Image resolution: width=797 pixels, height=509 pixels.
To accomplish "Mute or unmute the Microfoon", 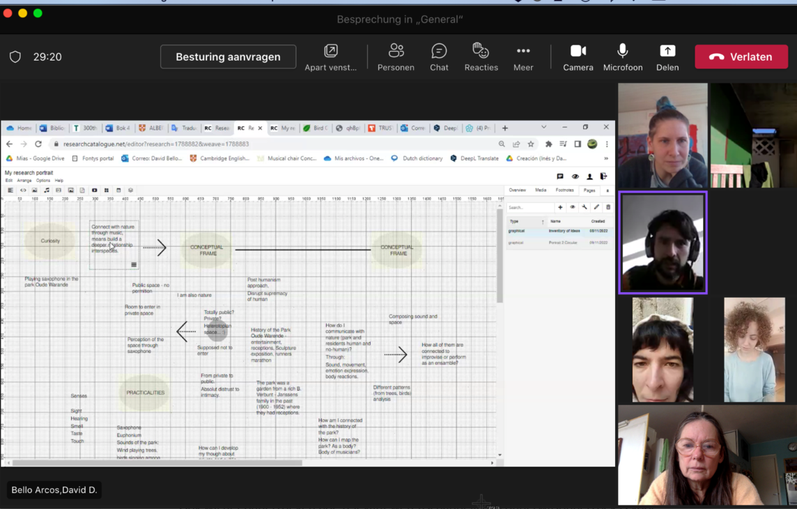I will click(622, 57).
